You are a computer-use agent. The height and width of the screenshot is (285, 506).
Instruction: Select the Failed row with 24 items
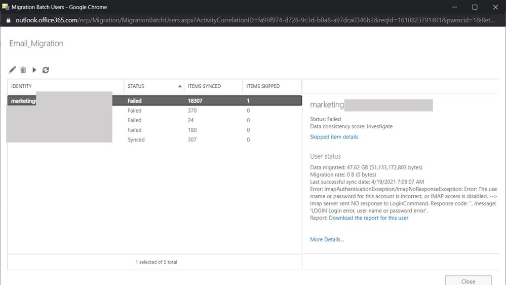click(x=154, y=120)
